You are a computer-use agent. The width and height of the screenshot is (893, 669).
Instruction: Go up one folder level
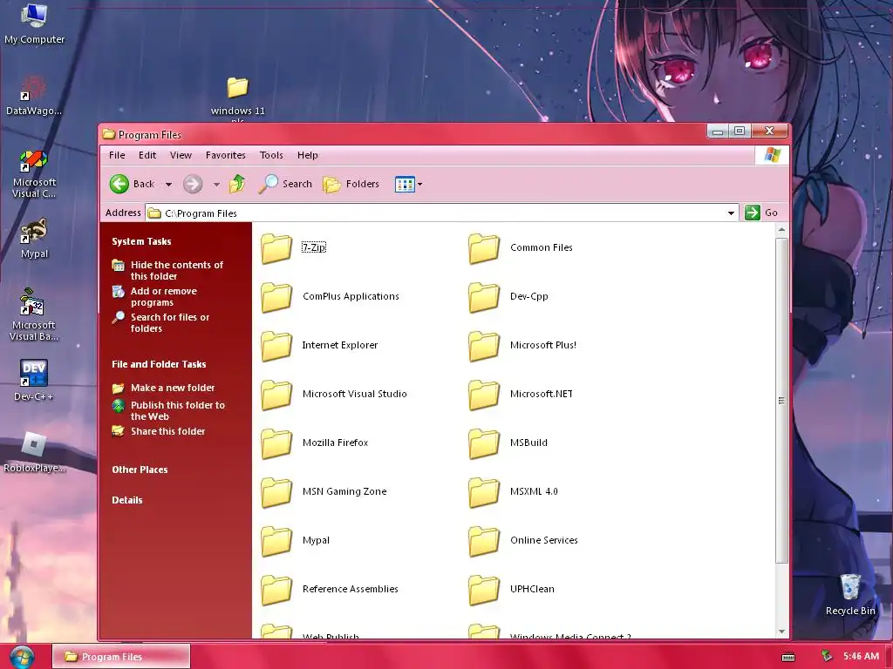click(x=237, y=184)
